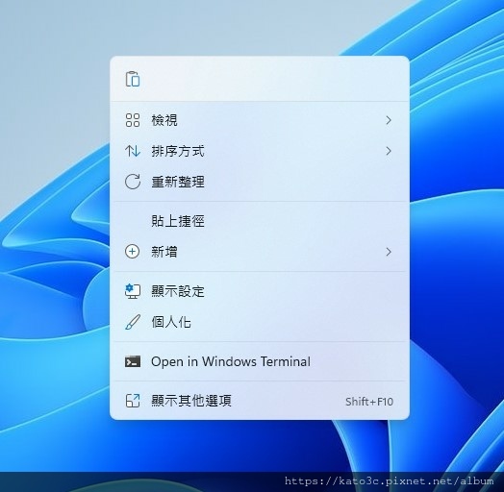
Task: Expand the 檢視 submenu chevron
Action: [x=389, y=120]
